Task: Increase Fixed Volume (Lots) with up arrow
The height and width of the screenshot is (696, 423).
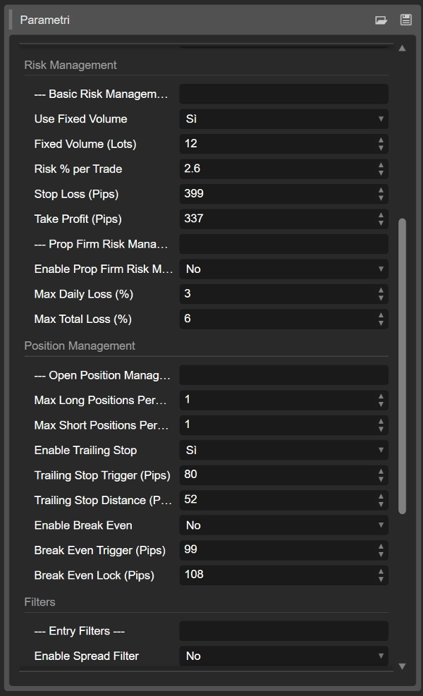Action: click(381, 140)
